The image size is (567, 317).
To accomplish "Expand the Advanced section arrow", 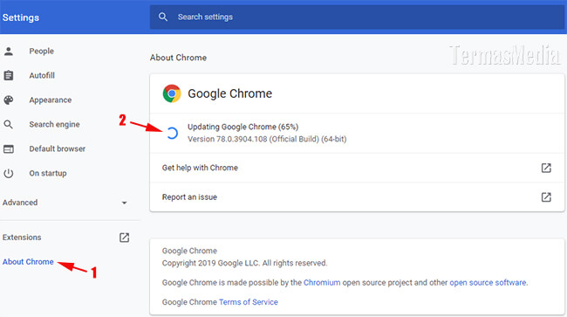I will 124,203.
